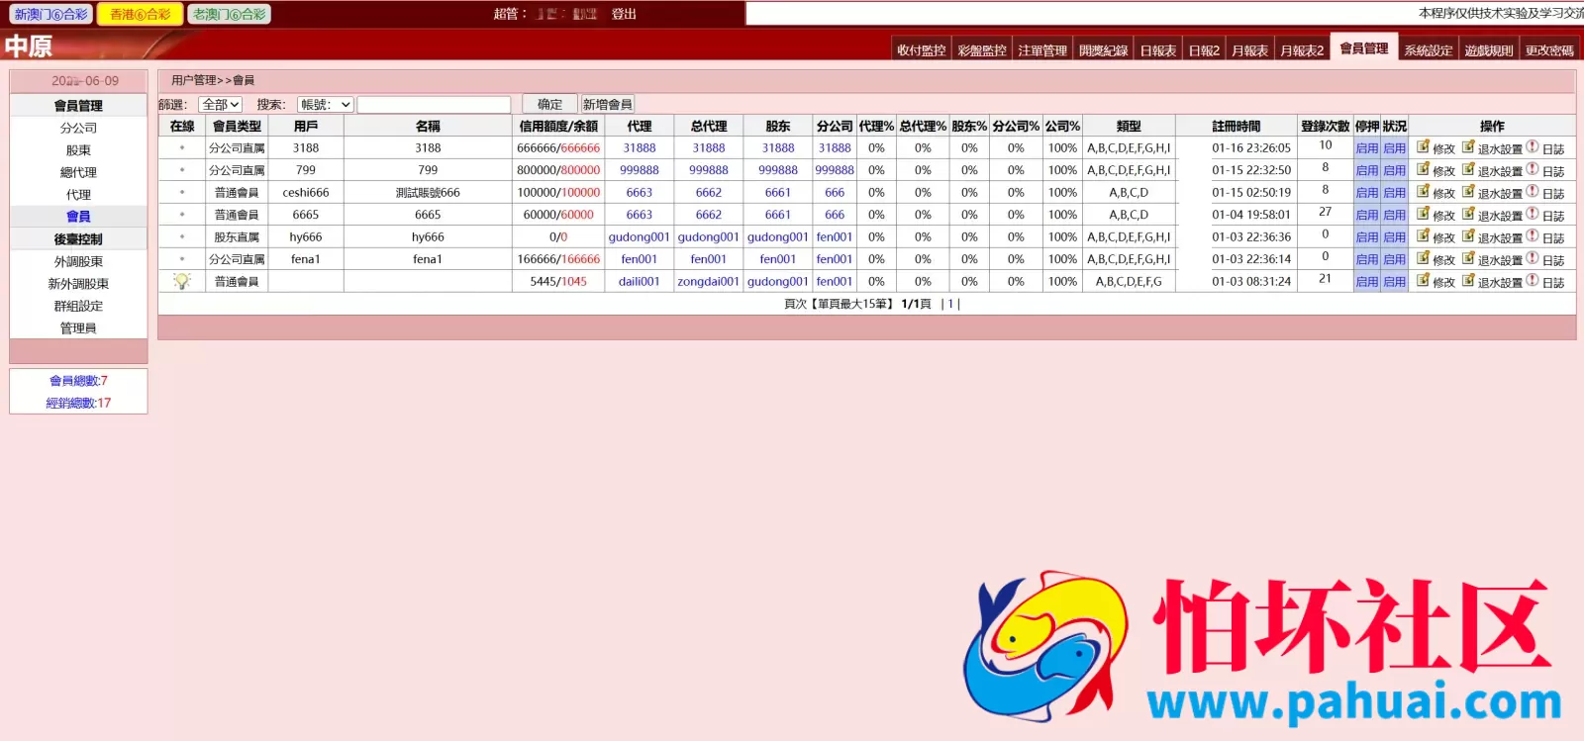This screenshot has width=1584, height=741.
Task: Click the 退水設置 icon for hy666
Action: (x=1469, y=235)
